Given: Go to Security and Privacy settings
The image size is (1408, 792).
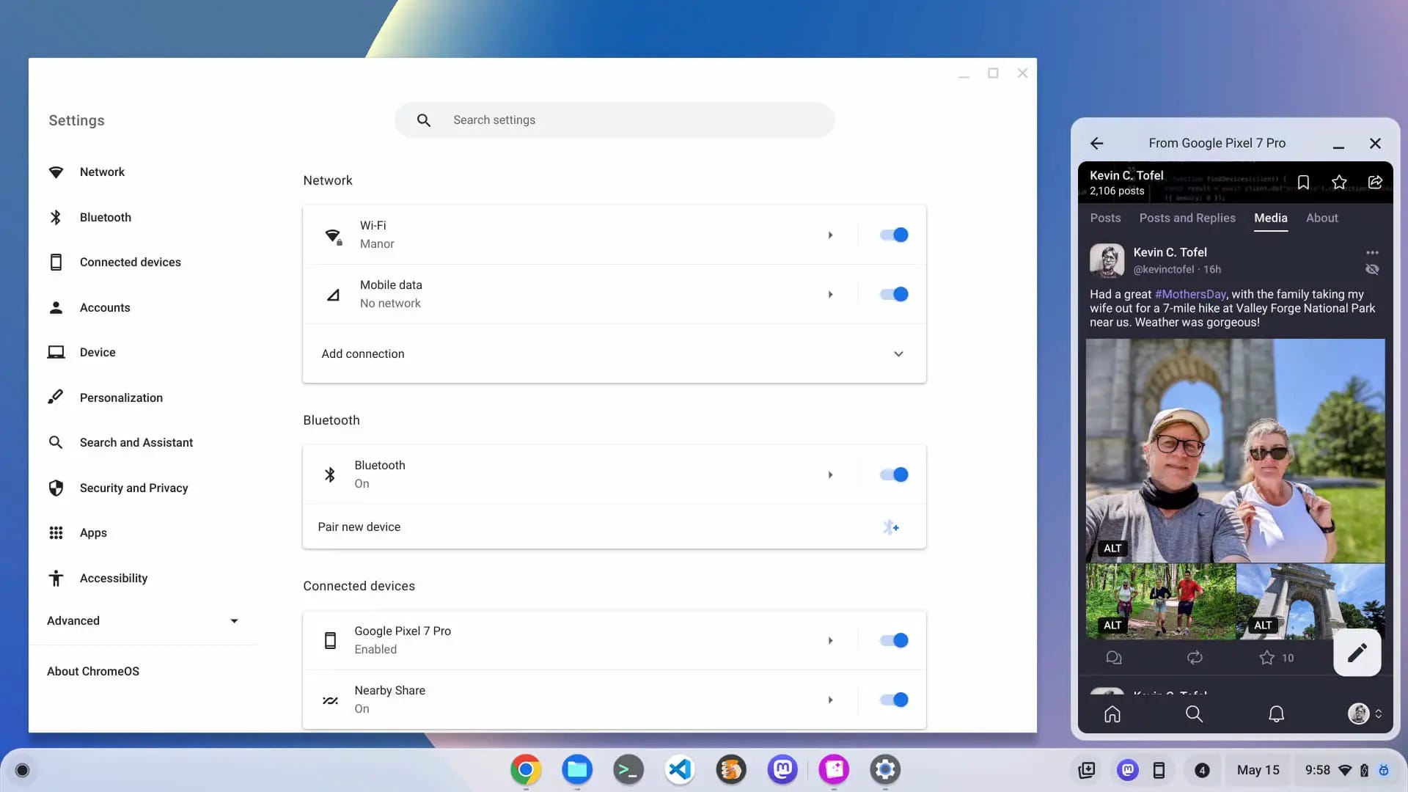Looking at the screenshot, I should [133, 488].
